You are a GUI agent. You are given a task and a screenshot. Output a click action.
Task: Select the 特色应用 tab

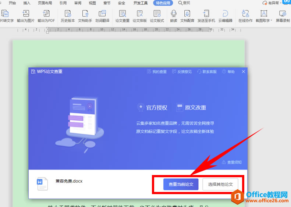pos(163,3)
